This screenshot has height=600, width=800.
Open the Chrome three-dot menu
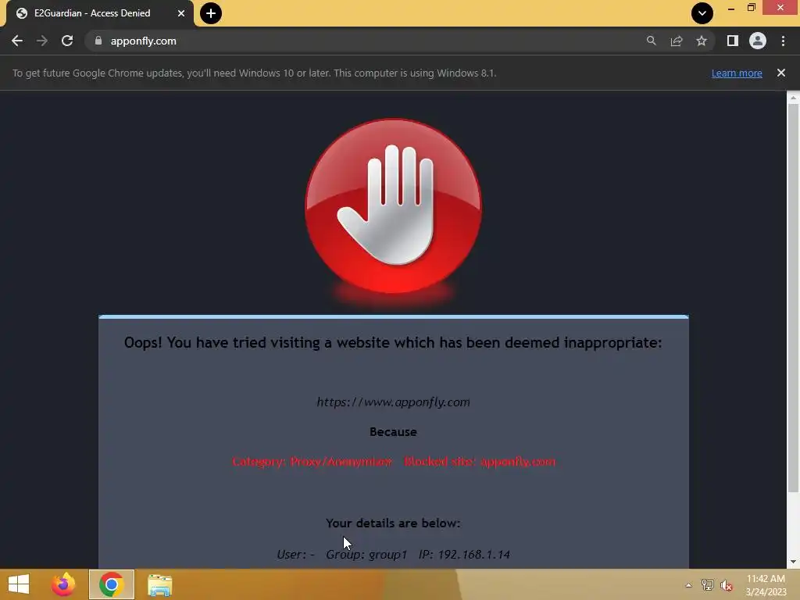click(783, 41)
